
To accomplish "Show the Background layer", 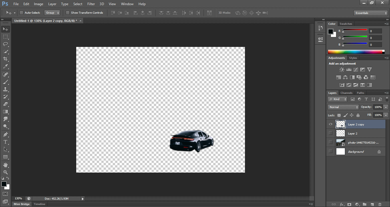I will pyautogui.click(x=331, y=152).
